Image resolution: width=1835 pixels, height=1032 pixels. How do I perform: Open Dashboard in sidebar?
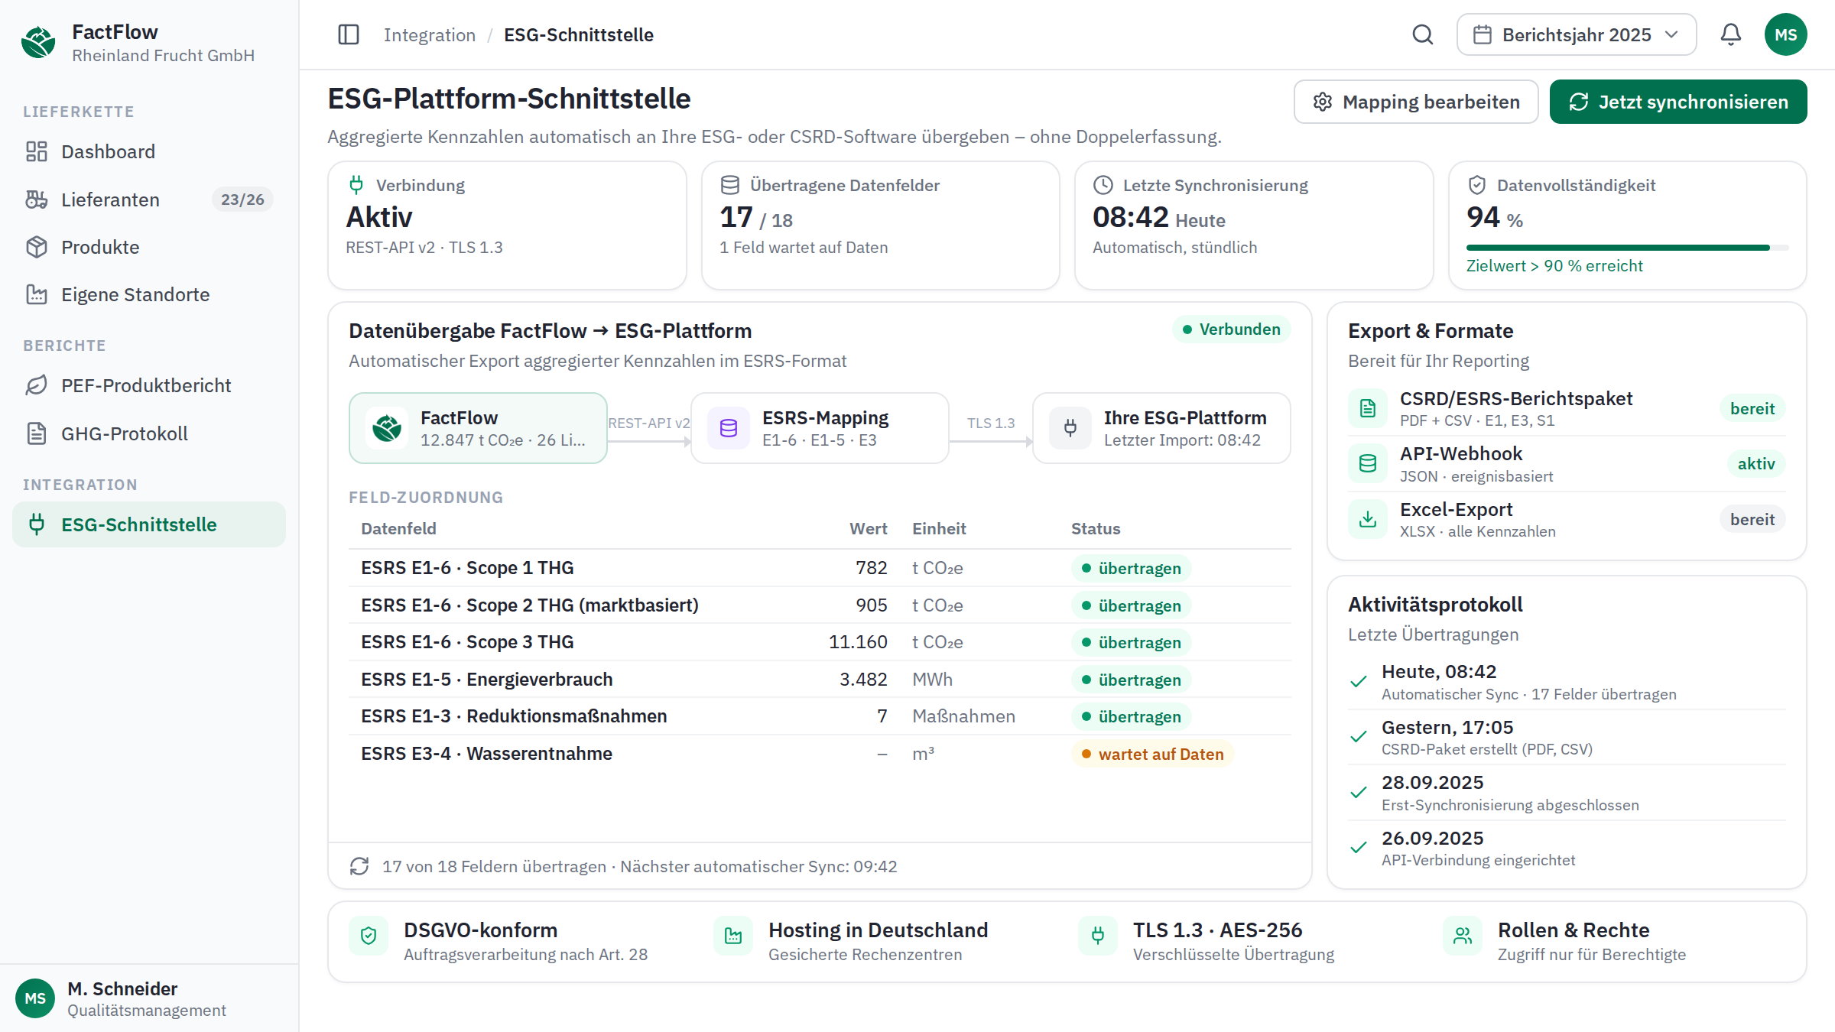pyautogui.click(x=149, y=151)
